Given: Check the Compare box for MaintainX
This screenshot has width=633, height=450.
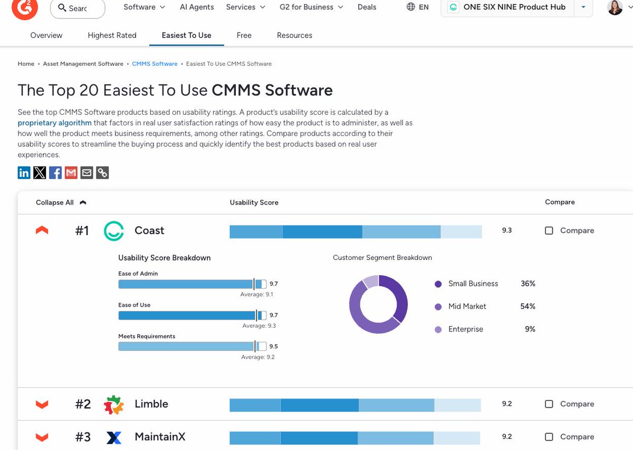Looking at the screenshot, I should pyautogui.click(x=549, y=437).
